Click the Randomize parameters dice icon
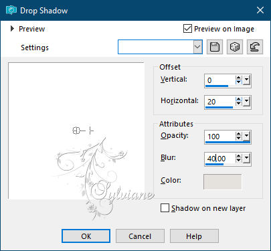 pos(235,47)
